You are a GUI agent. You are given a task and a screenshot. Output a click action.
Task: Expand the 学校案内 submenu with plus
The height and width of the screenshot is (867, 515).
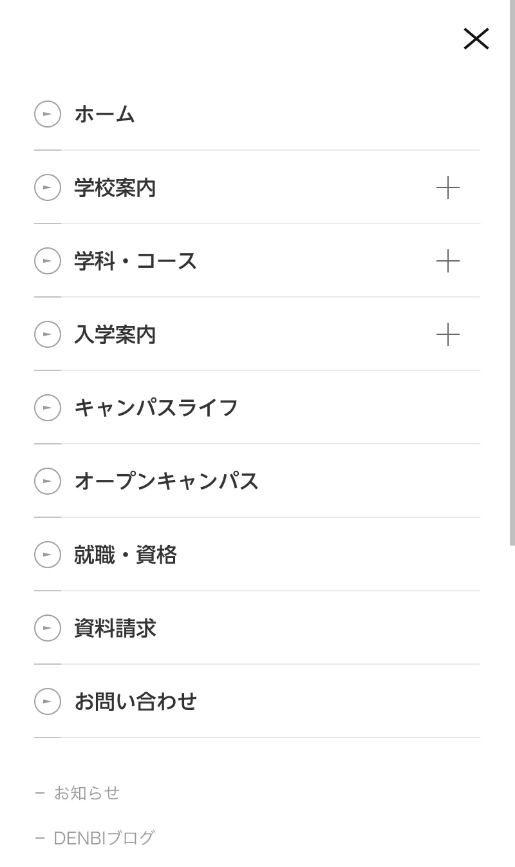(447, 187)
